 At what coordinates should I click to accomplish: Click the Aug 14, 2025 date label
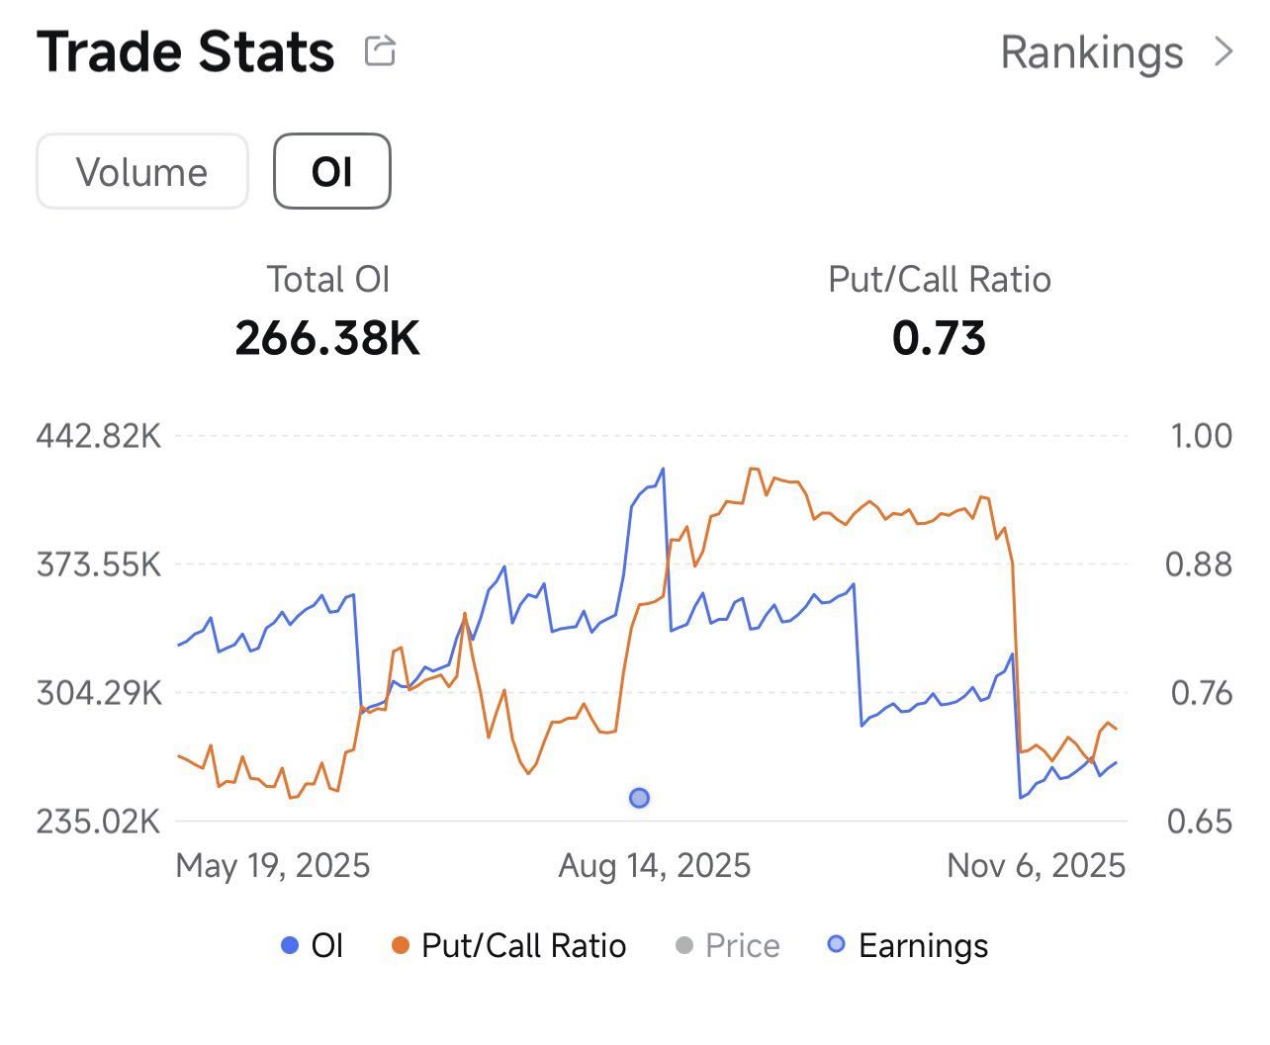click(655, 866)
